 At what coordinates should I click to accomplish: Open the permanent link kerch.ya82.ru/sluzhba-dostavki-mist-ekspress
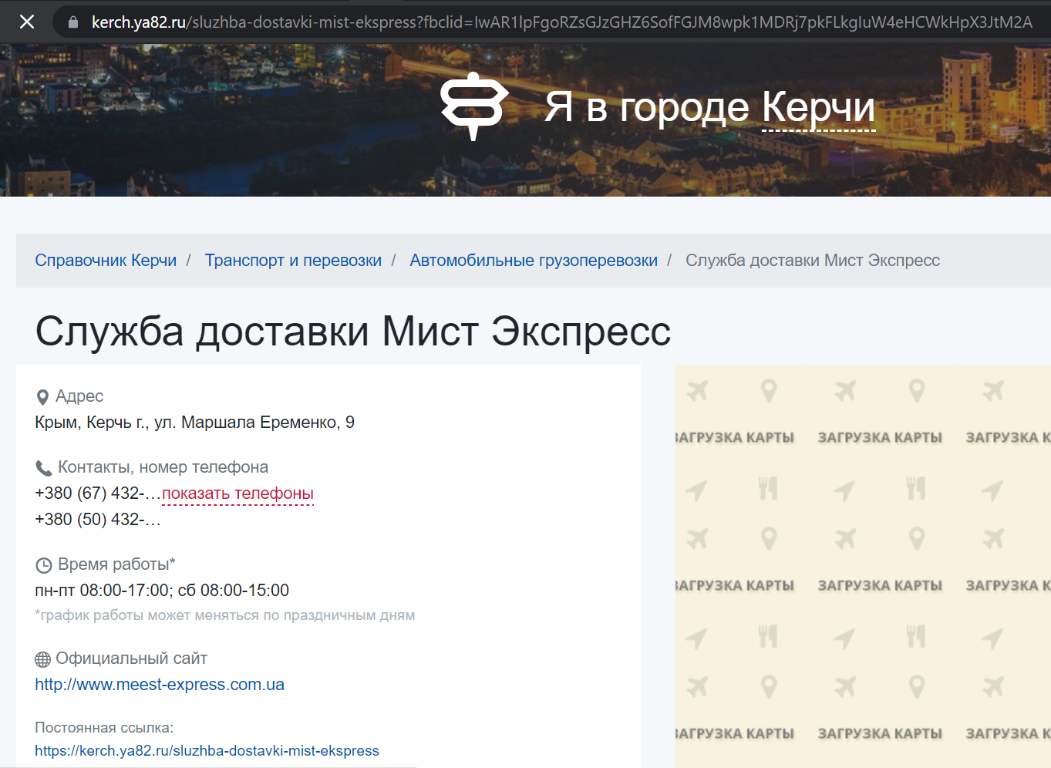pyautogui.click(x=207, y=751)
